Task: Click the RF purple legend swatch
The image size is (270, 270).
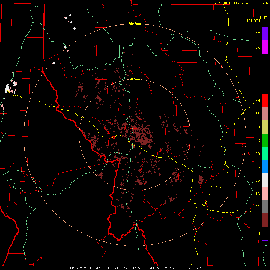Action: click(265, 34)
